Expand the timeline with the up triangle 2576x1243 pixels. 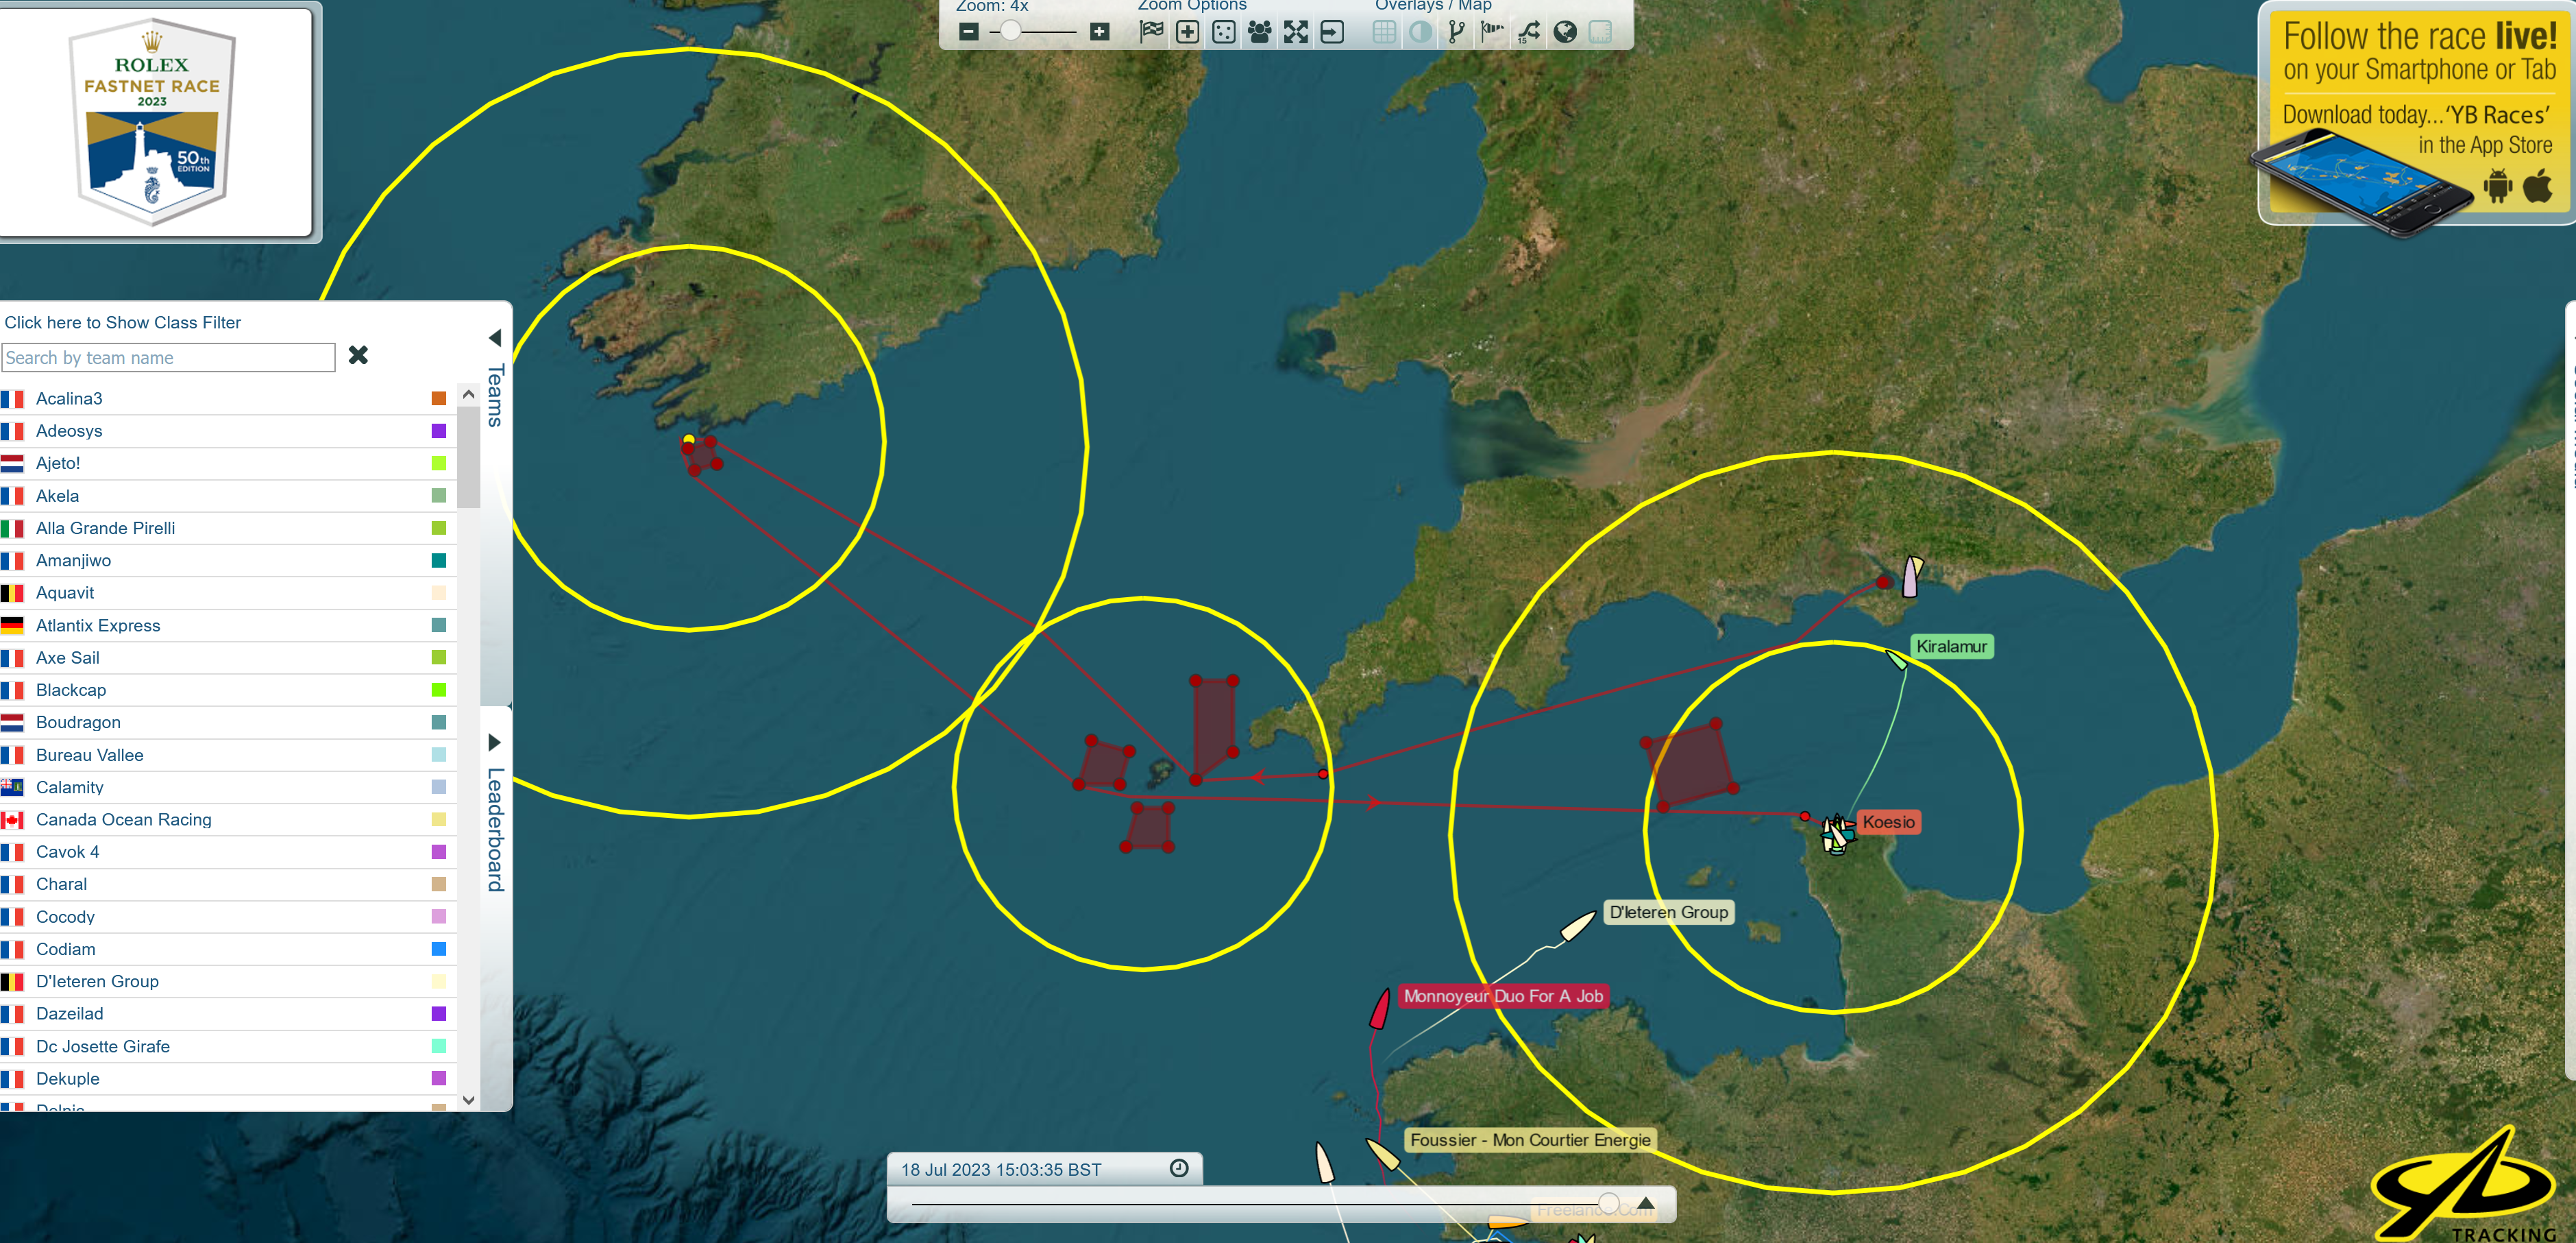(x=1645, y=1202)
